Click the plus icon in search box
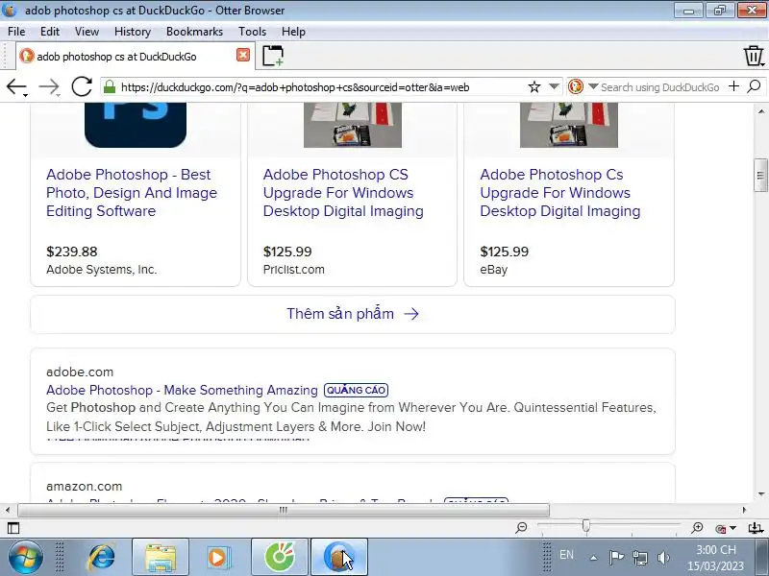769x576 pixels. point(733,86)
